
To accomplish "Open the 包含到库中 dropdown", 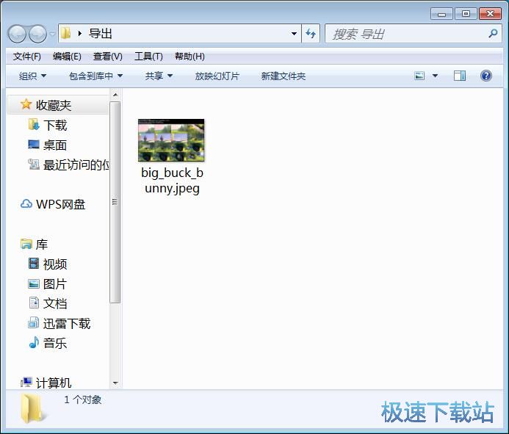I will 95,76.
